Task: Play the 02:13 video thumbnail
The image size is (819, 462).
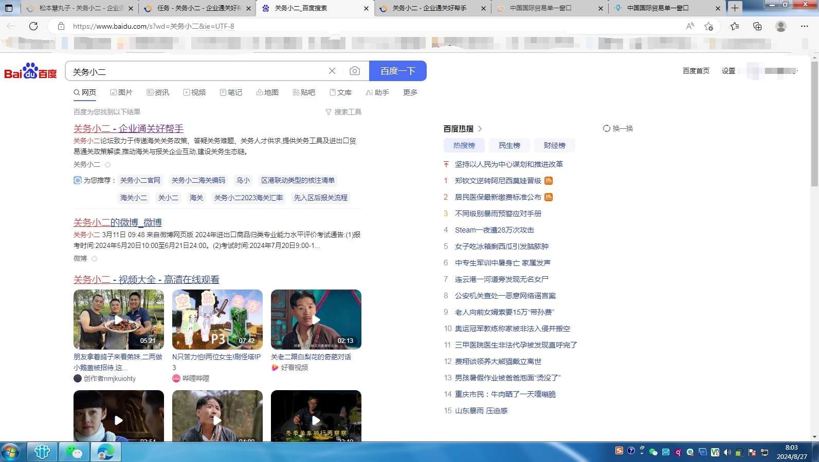Action: click(316, 319)
